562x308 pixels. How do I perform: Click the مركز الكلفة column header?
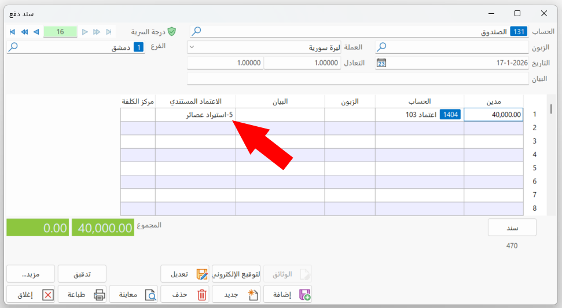138,102
